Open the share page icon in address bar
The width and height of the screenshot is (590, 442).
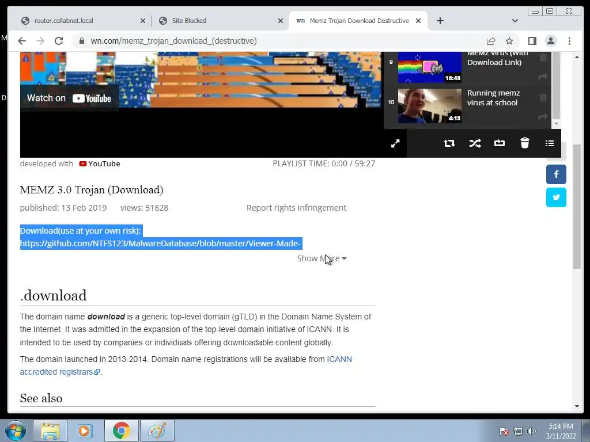click(x=491, y=41)
